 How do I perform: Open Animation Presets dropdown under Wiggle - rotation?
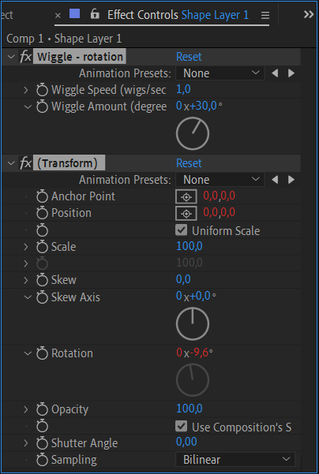(220, 73)
